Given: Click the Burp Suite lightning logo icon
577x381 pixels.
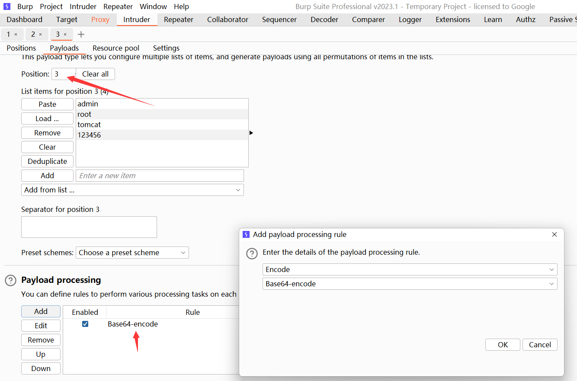Looking at the screenshot, I should coord(6,6).
